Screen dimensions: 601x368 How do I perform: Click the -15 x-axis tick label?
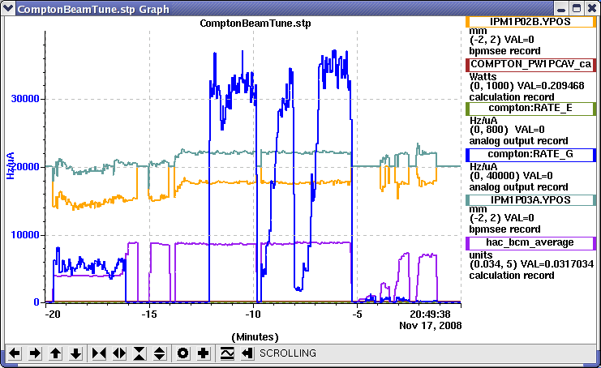pos(149,315)
